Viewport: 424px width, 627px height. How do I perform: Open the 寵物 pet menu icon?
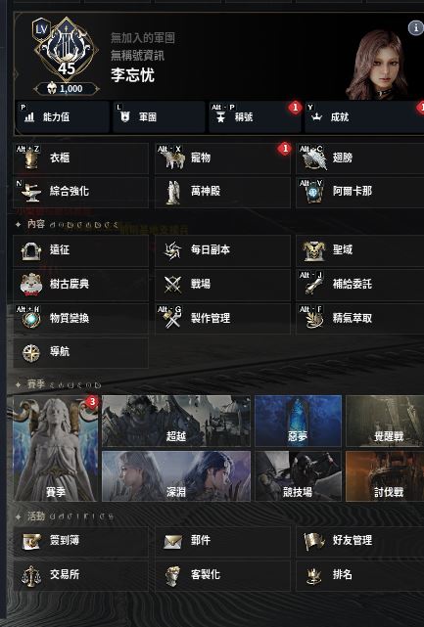click(x=173, y=158)
